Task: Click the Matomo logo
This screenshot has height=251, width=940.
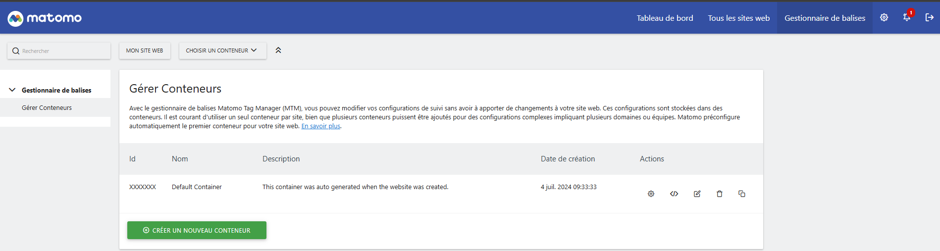Action: tap(45, 18)
